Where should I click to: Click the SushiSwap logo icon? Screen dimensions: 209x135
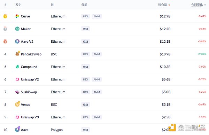click(17, 92)
